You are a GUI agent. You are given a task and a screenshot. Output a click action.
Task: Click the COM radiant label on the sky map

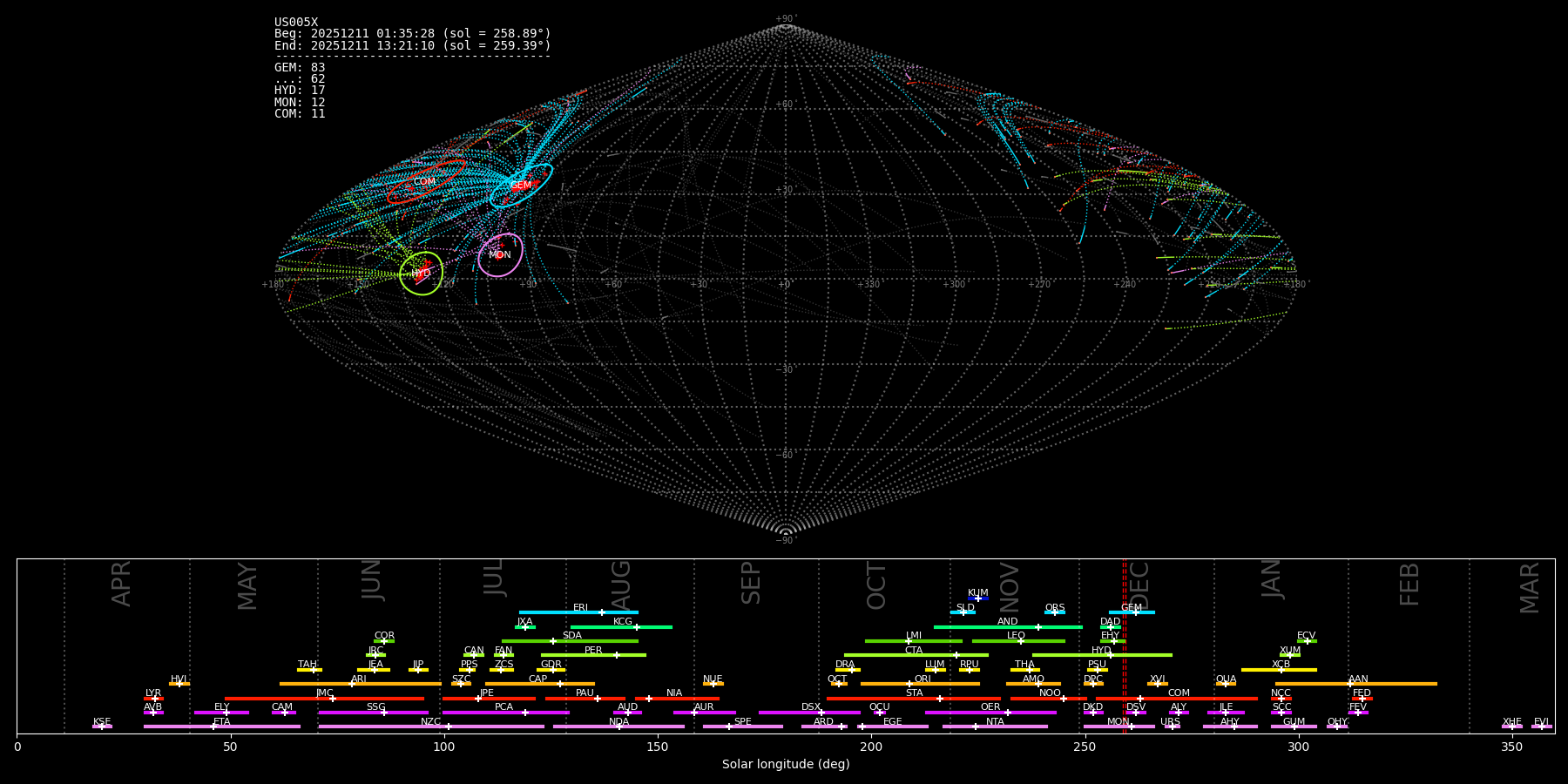pyautogui.click(x=424, y=182)
